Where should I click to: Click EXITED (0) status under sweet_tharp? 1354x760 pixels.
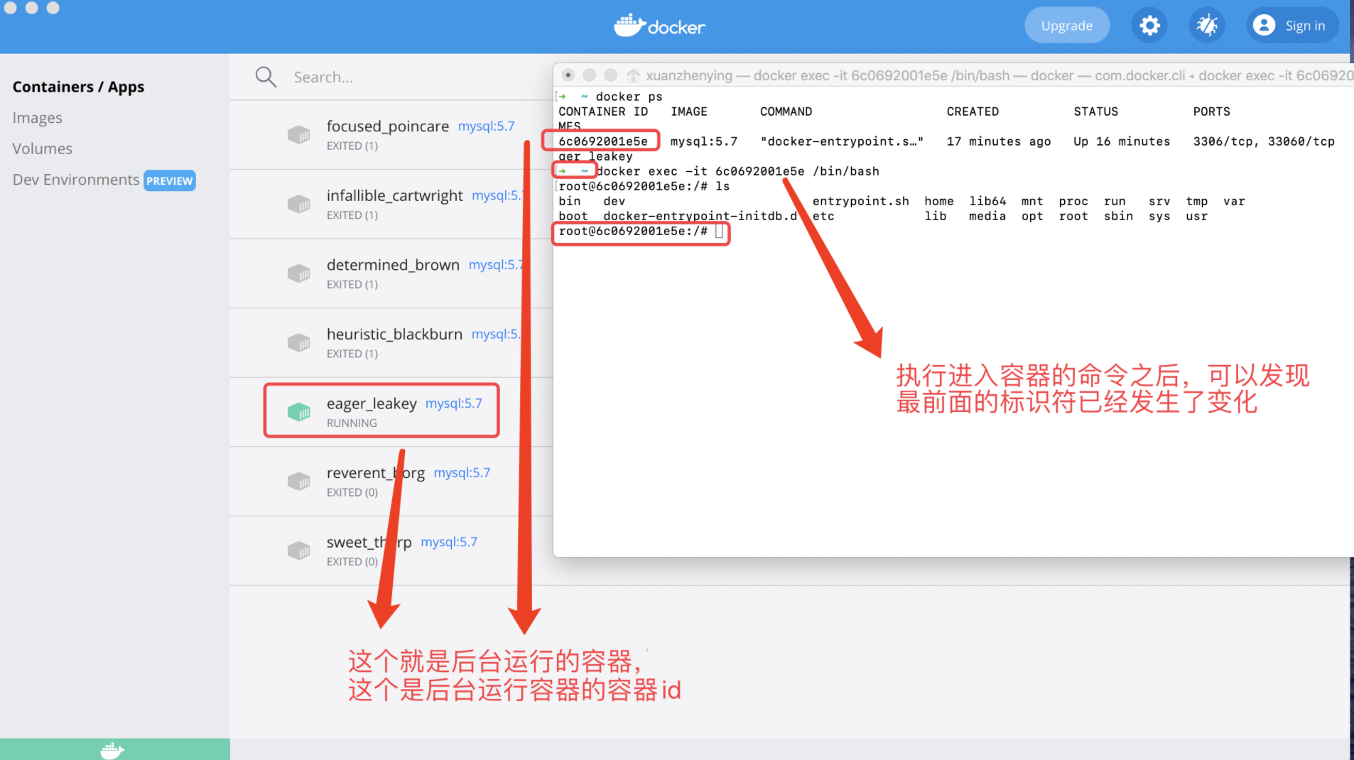(x=352, y=562)
